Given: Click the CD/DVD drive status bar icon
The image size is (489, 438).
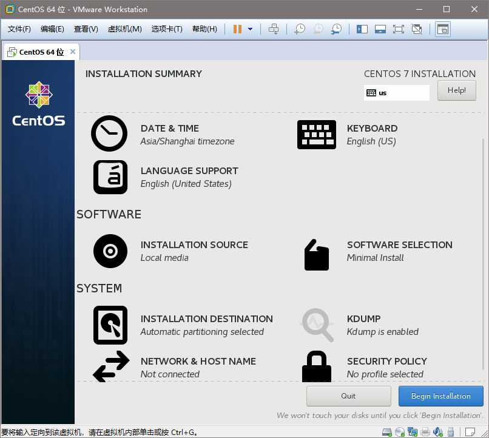Looking at the screenshot, I should click(399, 432).
